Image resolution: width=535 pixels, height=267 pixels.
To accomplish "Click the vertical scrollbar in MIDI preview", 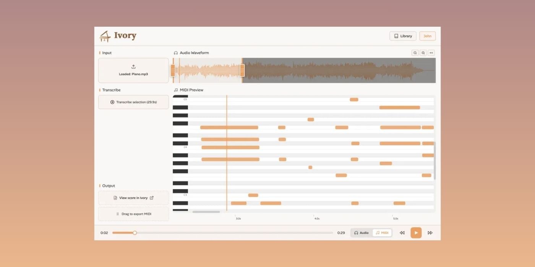I will tap(435, 160).
